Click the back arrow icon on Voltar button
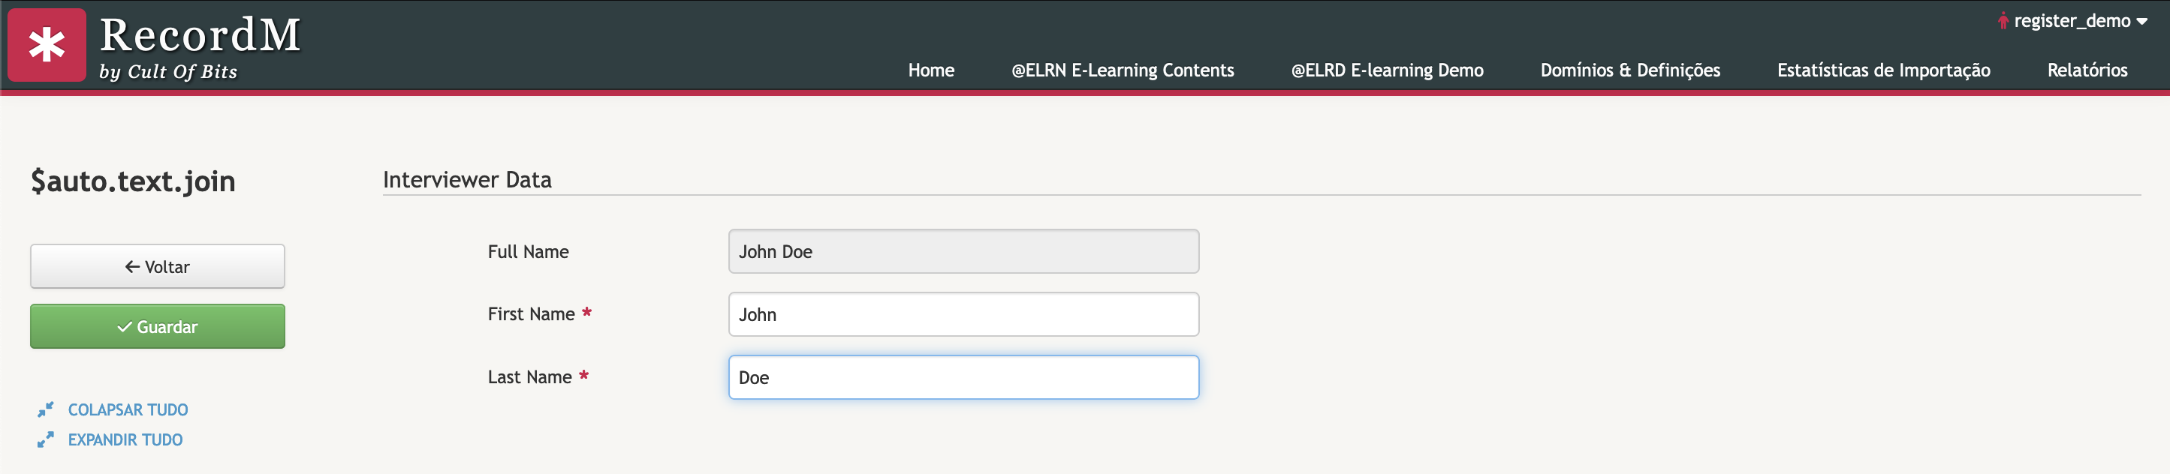This screenshot has width=2170, height=474. pos(132,267)
